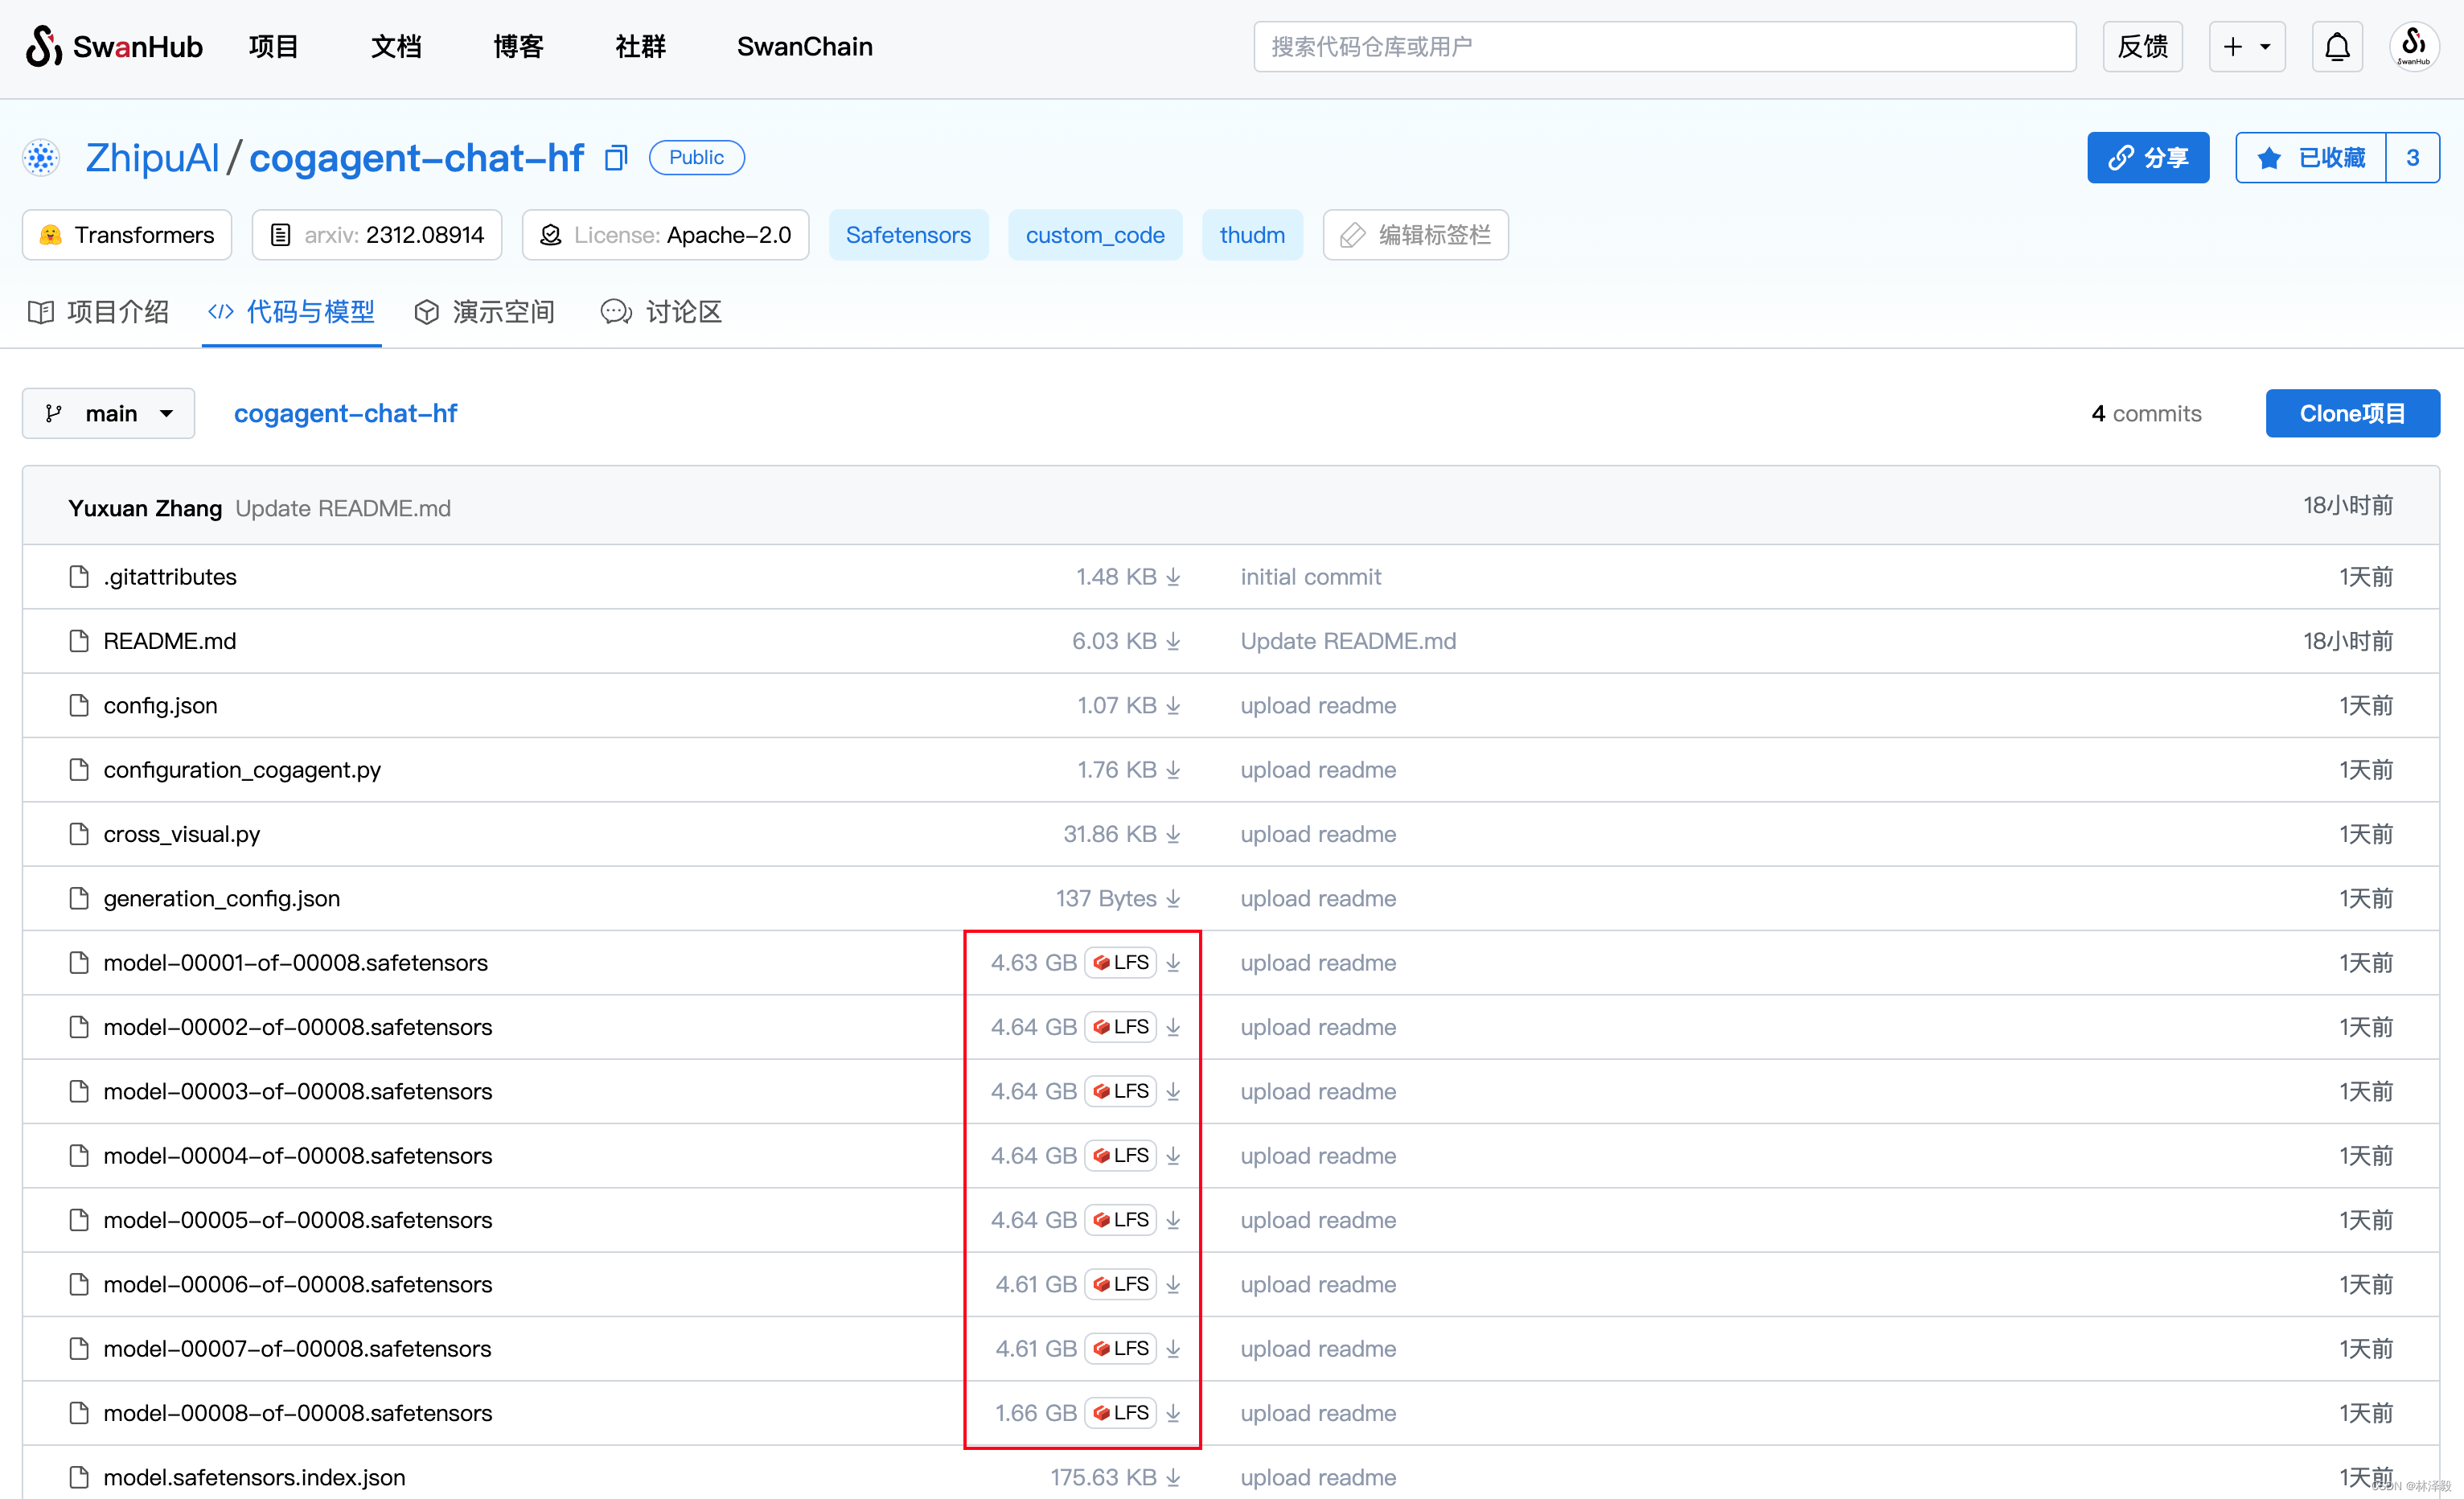Image resolution: width=2464 pixels, height=1499 pixels.
Task: Open the 社群 menu
Action: (640, 46)
